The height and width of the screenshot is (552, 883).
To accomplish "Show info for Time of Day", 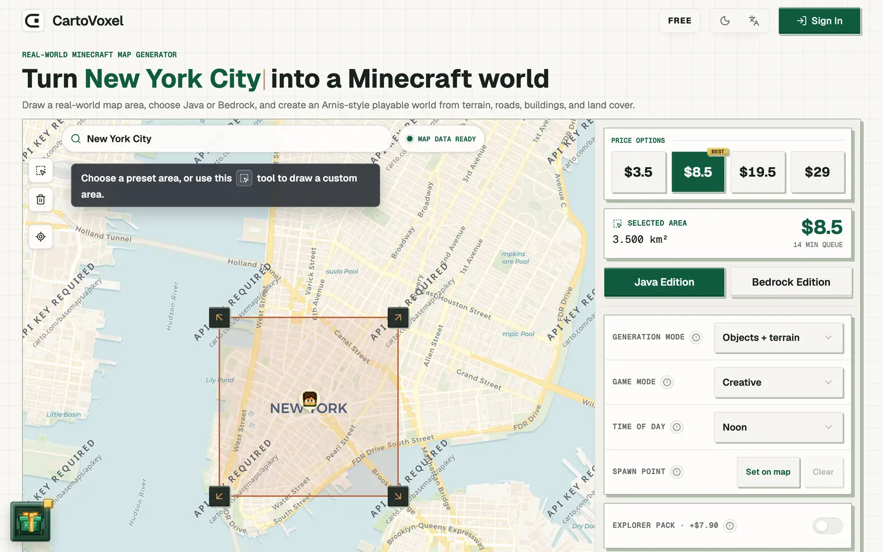I will [x=677, y=427].
